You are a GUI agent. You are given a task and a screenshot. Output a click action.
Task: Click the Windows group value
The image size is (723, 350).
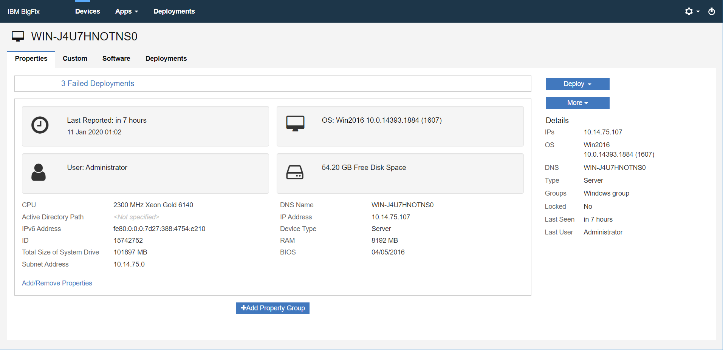pyautogui.click(x=606, y=193)
